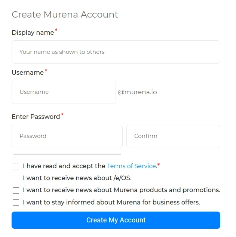Check the Murena products and promotions box
This screenshot has height=237, width=236.
[x=16, y=190]
